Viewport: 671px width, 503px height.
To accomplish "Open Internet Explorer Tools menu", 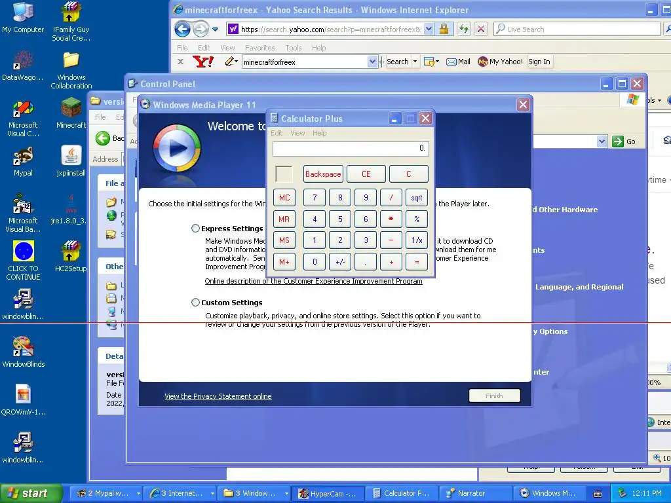I will pos(293,48).
